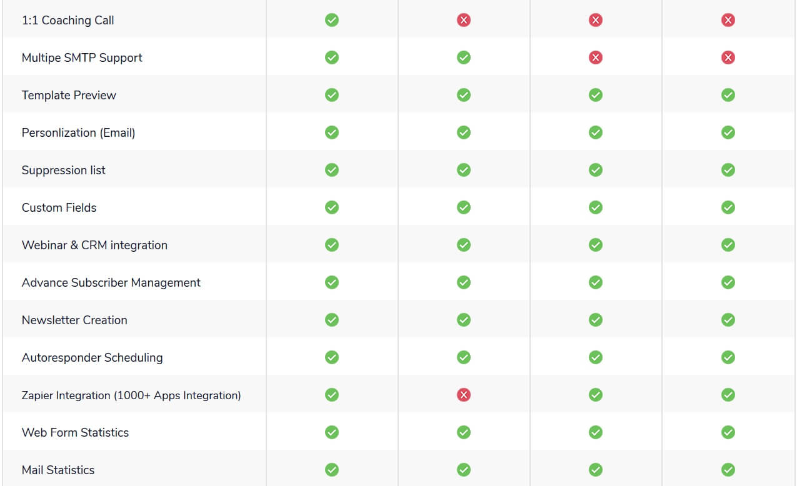Select the Zapier Integration feature text
Viewport: 797px width, 486px height.
point(131,395)
